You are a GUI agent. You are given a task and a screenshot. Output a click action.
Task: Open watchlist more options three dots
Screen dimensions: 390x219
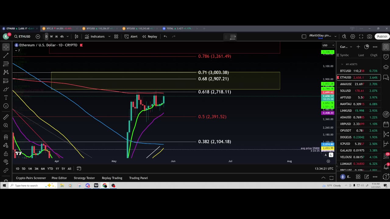coord(375,47)
